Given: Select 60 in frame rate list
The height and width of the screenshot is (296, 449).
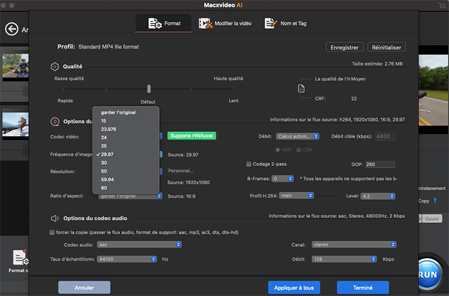Looking at the screenshot, I should pos(126,188).
